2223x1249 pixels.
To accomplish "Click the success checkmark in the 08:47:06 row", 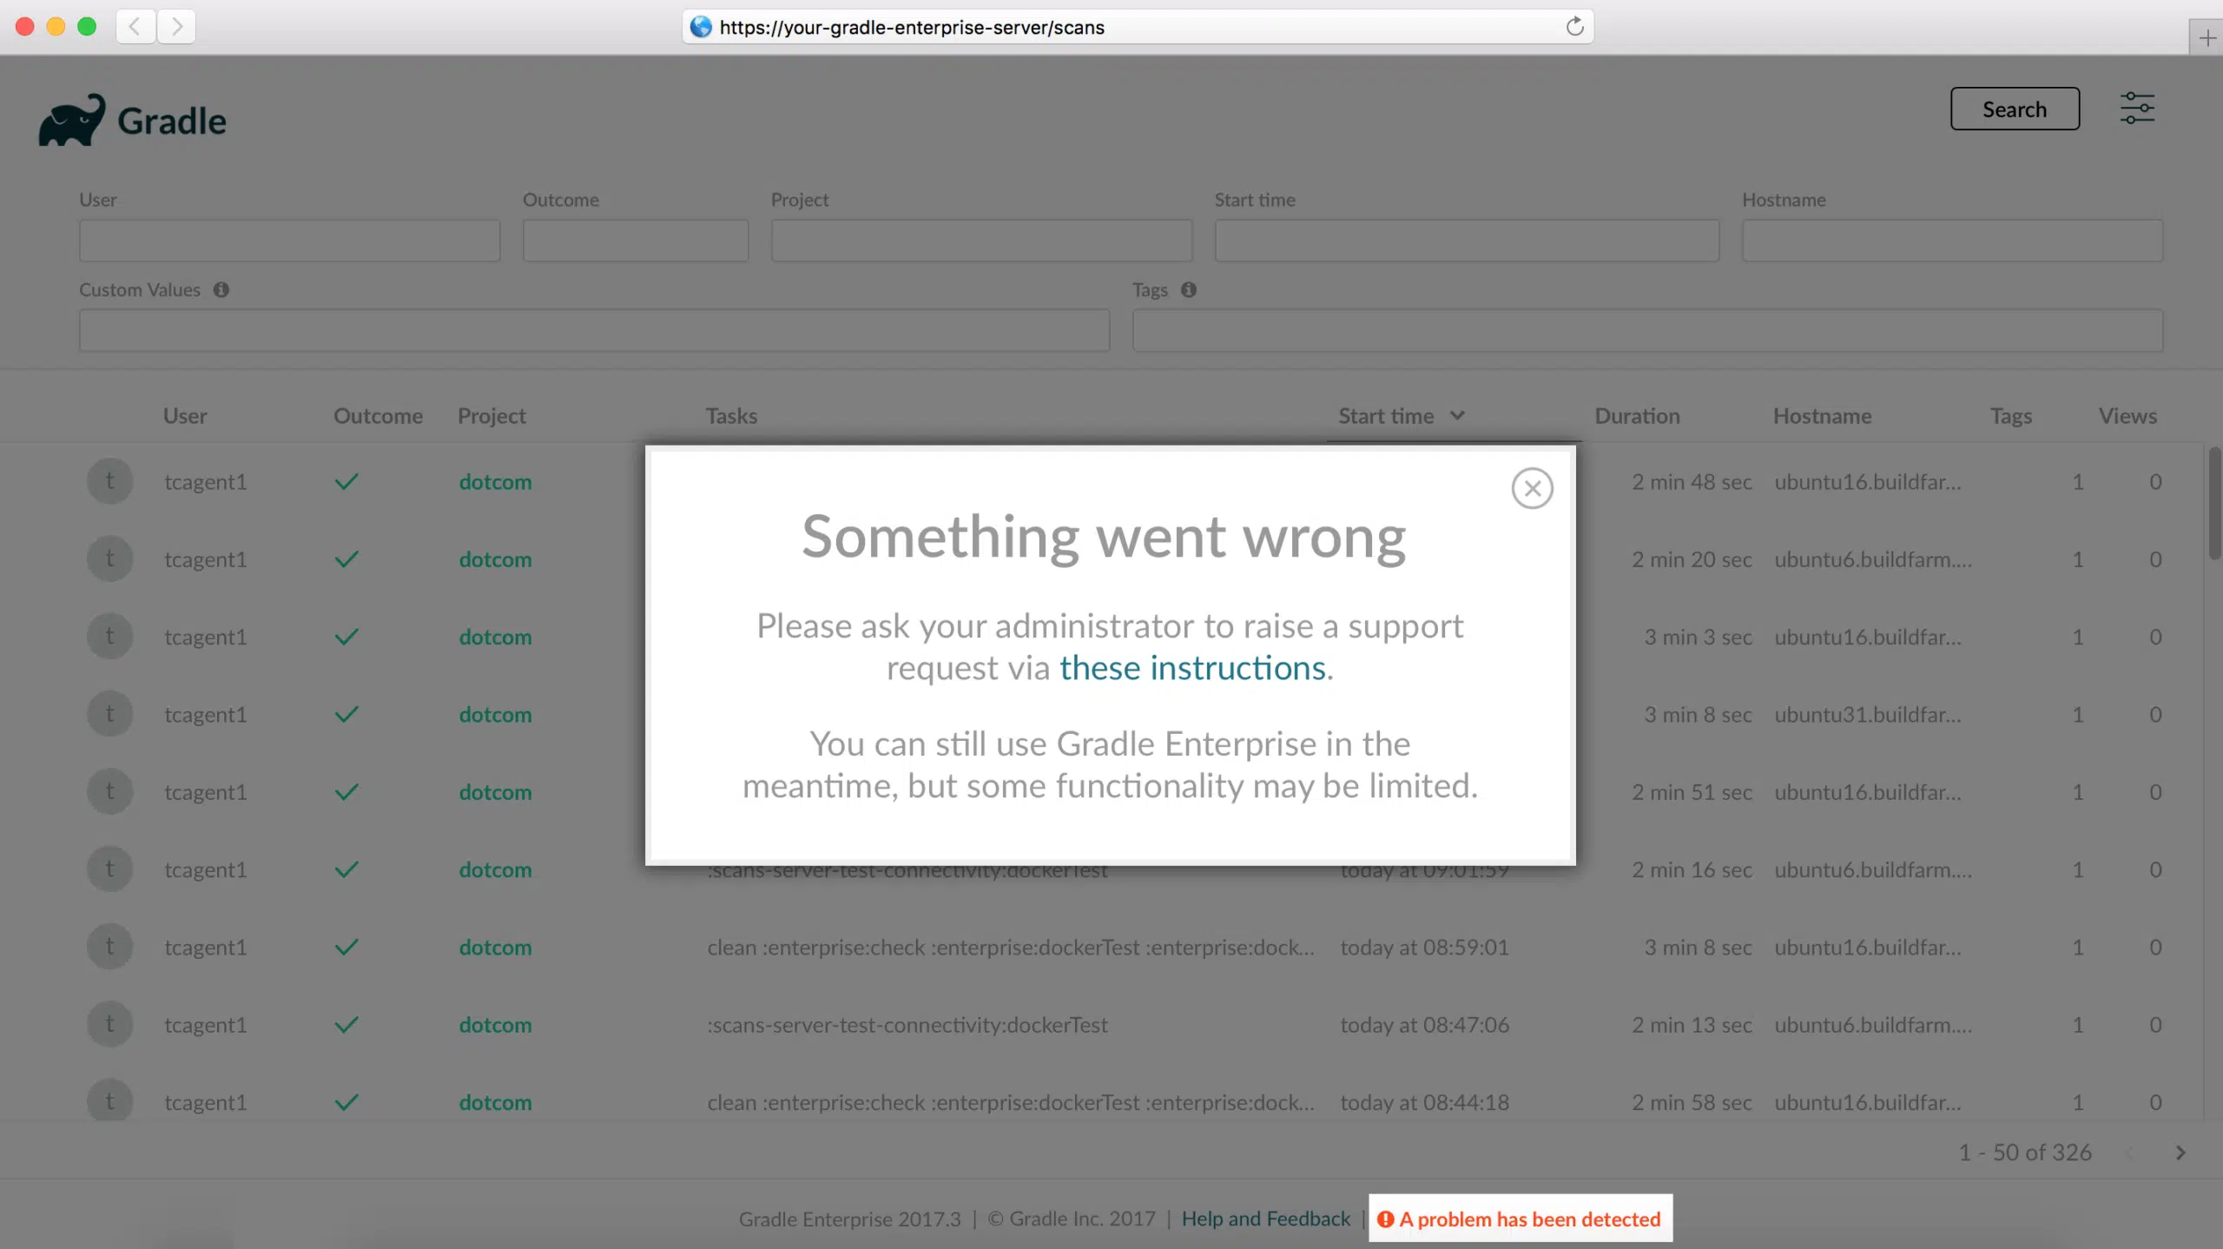I will click(x=346, y=1024).
